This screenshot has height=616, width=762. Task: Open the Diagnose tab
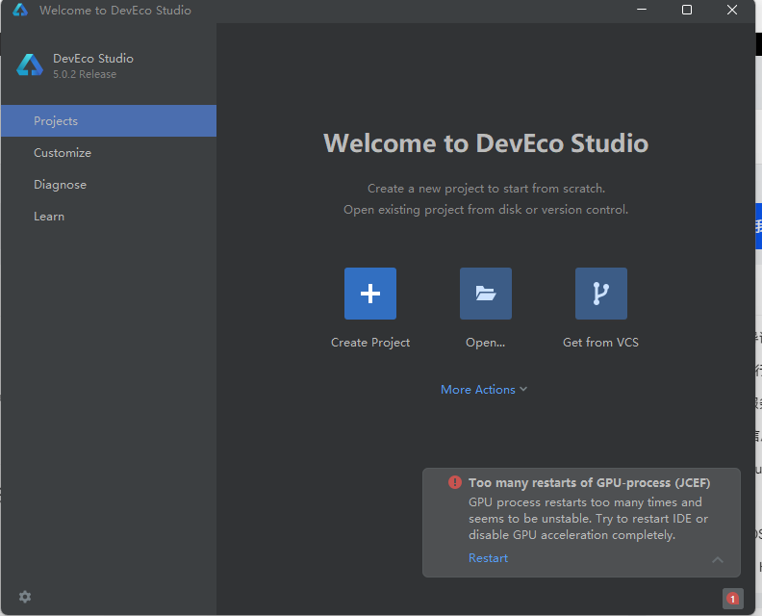[109, 184]
